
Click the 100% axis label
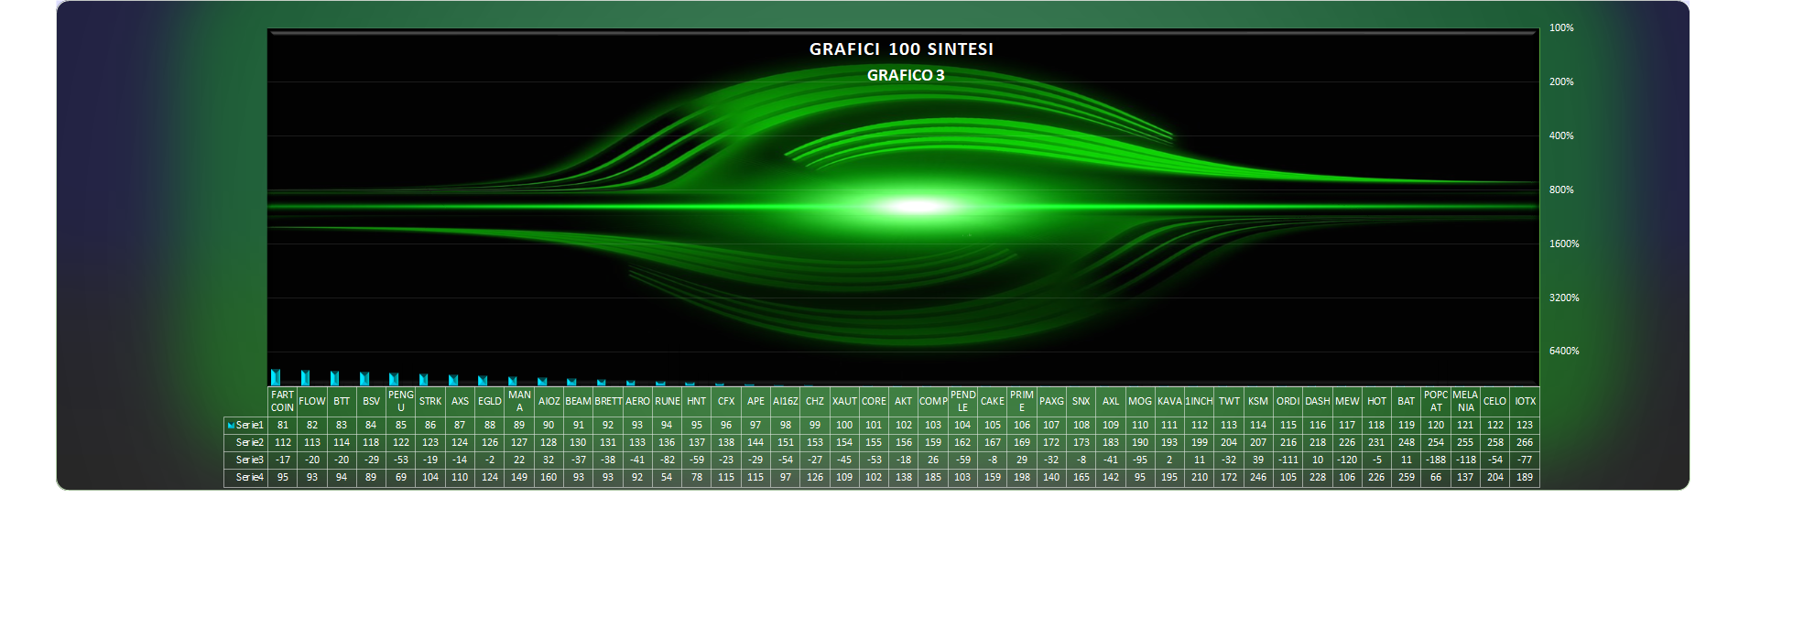[1561, 28]
